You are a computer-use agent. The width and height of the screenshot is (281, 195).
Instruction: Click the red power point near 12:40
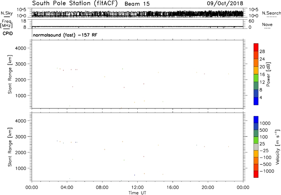pyautogui.click(x=144, y=84)
